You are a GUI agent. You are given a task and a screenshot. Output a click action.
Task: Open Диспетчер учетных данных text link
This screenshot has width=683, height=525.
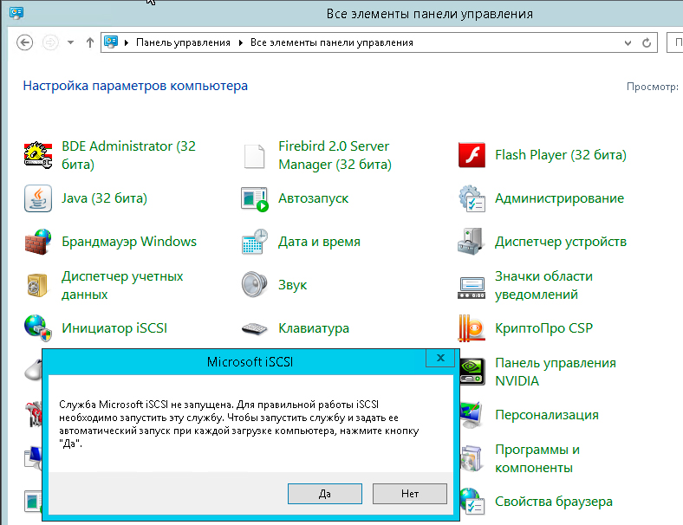(122, 285)
